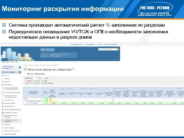This screenshot has width=184, height=138.
Task: Click the НАЙТИ ДОМ button
Action: coord(48,50)
